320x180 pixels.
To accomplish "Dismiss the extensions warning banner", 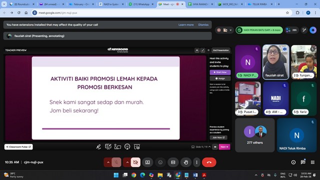I will pyautogui.click(x=203, y=24).
